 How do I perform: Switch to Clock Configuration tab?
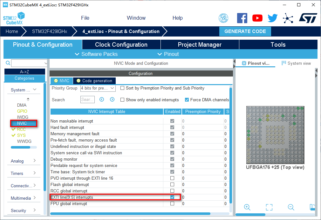point(121,44)
